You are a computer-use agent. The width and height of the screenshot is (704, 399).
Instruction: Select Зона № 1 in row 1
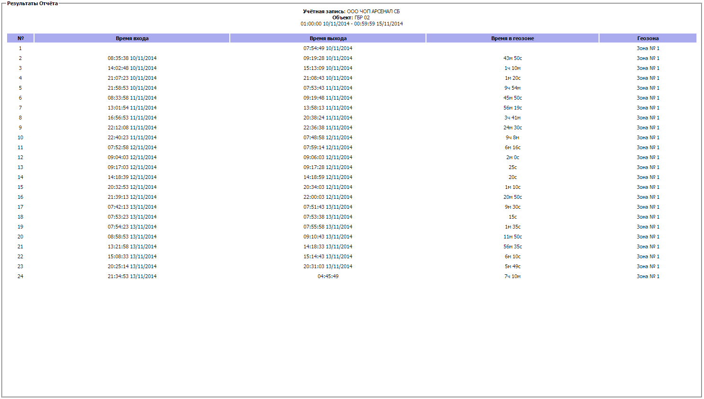pyautogui.click(x=648, y=48)
